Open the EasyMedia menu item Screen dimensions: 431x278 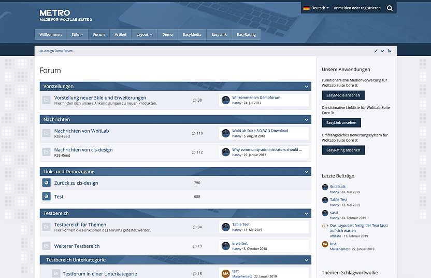(x=192, y=34)
